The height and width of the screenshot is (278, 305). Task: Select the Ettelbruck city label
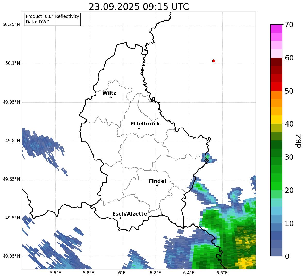145,124
